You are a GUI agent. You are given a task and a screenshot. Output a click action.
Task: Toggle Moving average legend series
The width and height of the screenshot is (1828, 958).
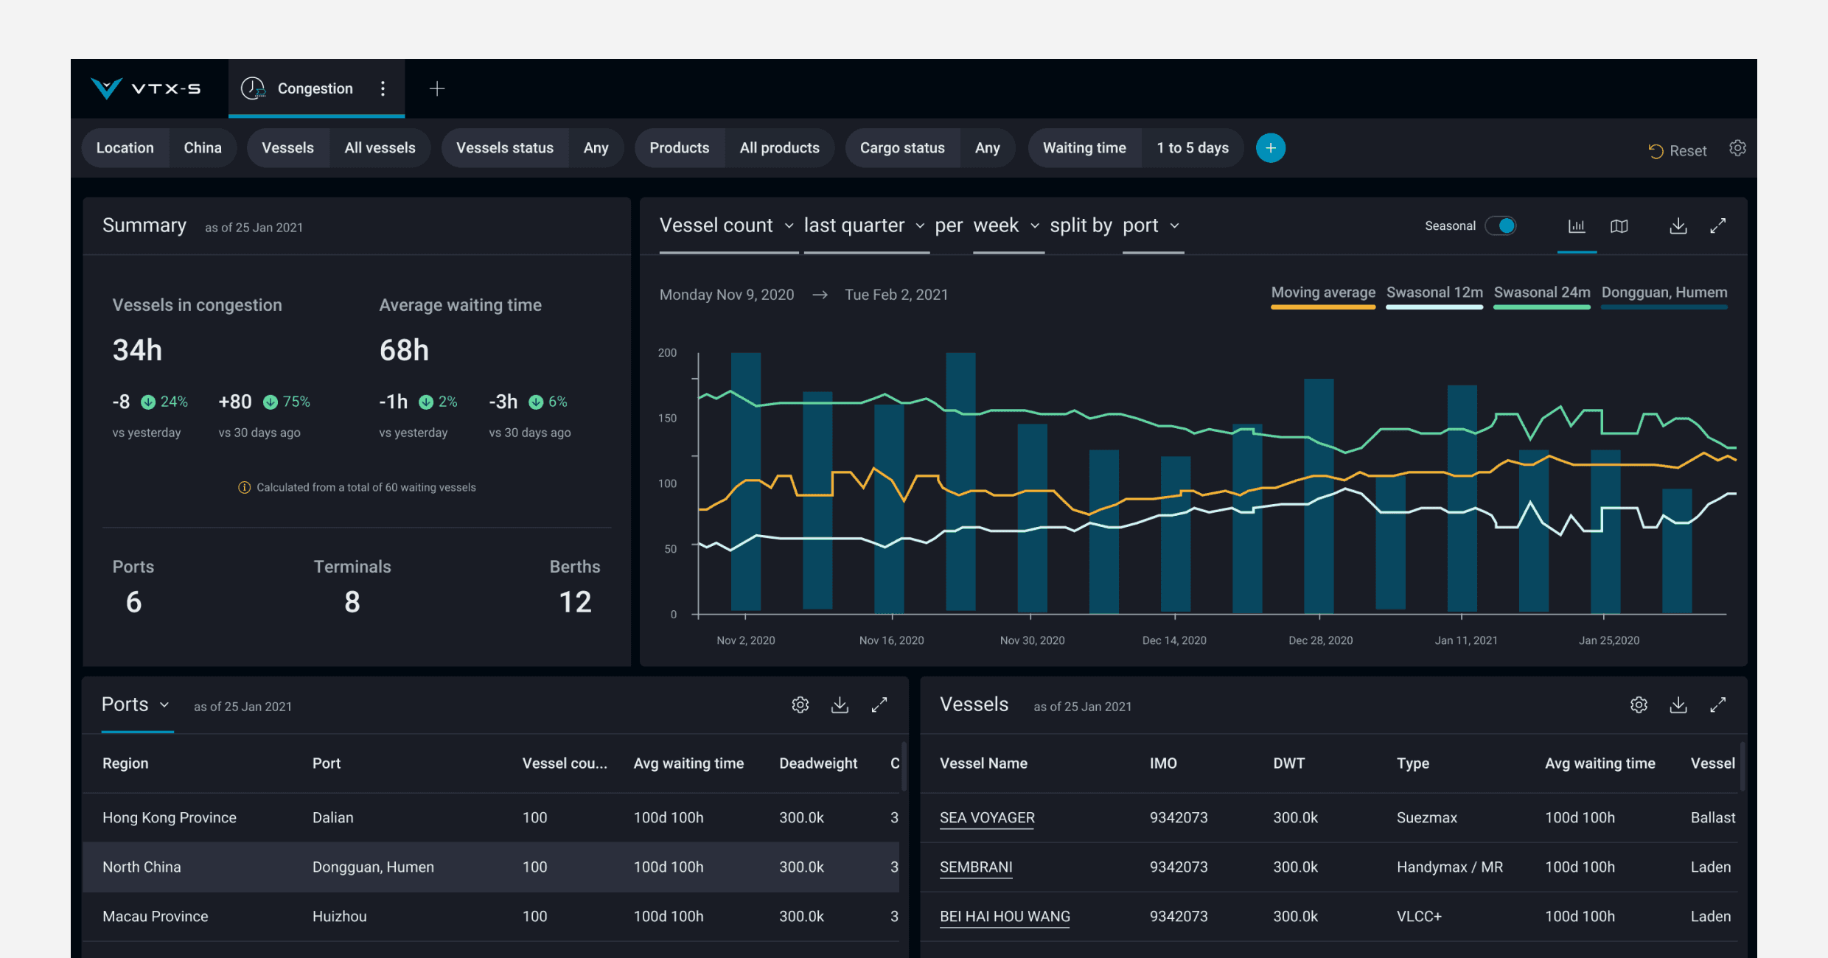(x=1322, y=293)
